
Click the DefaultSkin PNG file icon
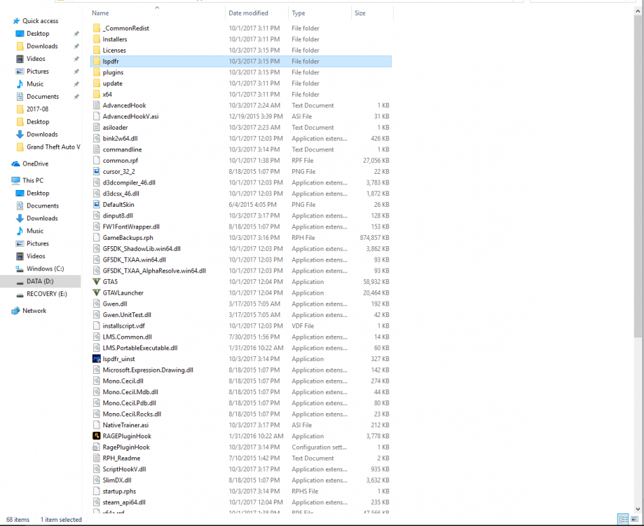coord(97,205)
